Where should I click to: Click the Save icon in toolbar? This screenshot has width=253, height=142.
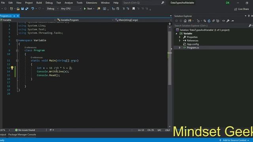tap(23, 9)
